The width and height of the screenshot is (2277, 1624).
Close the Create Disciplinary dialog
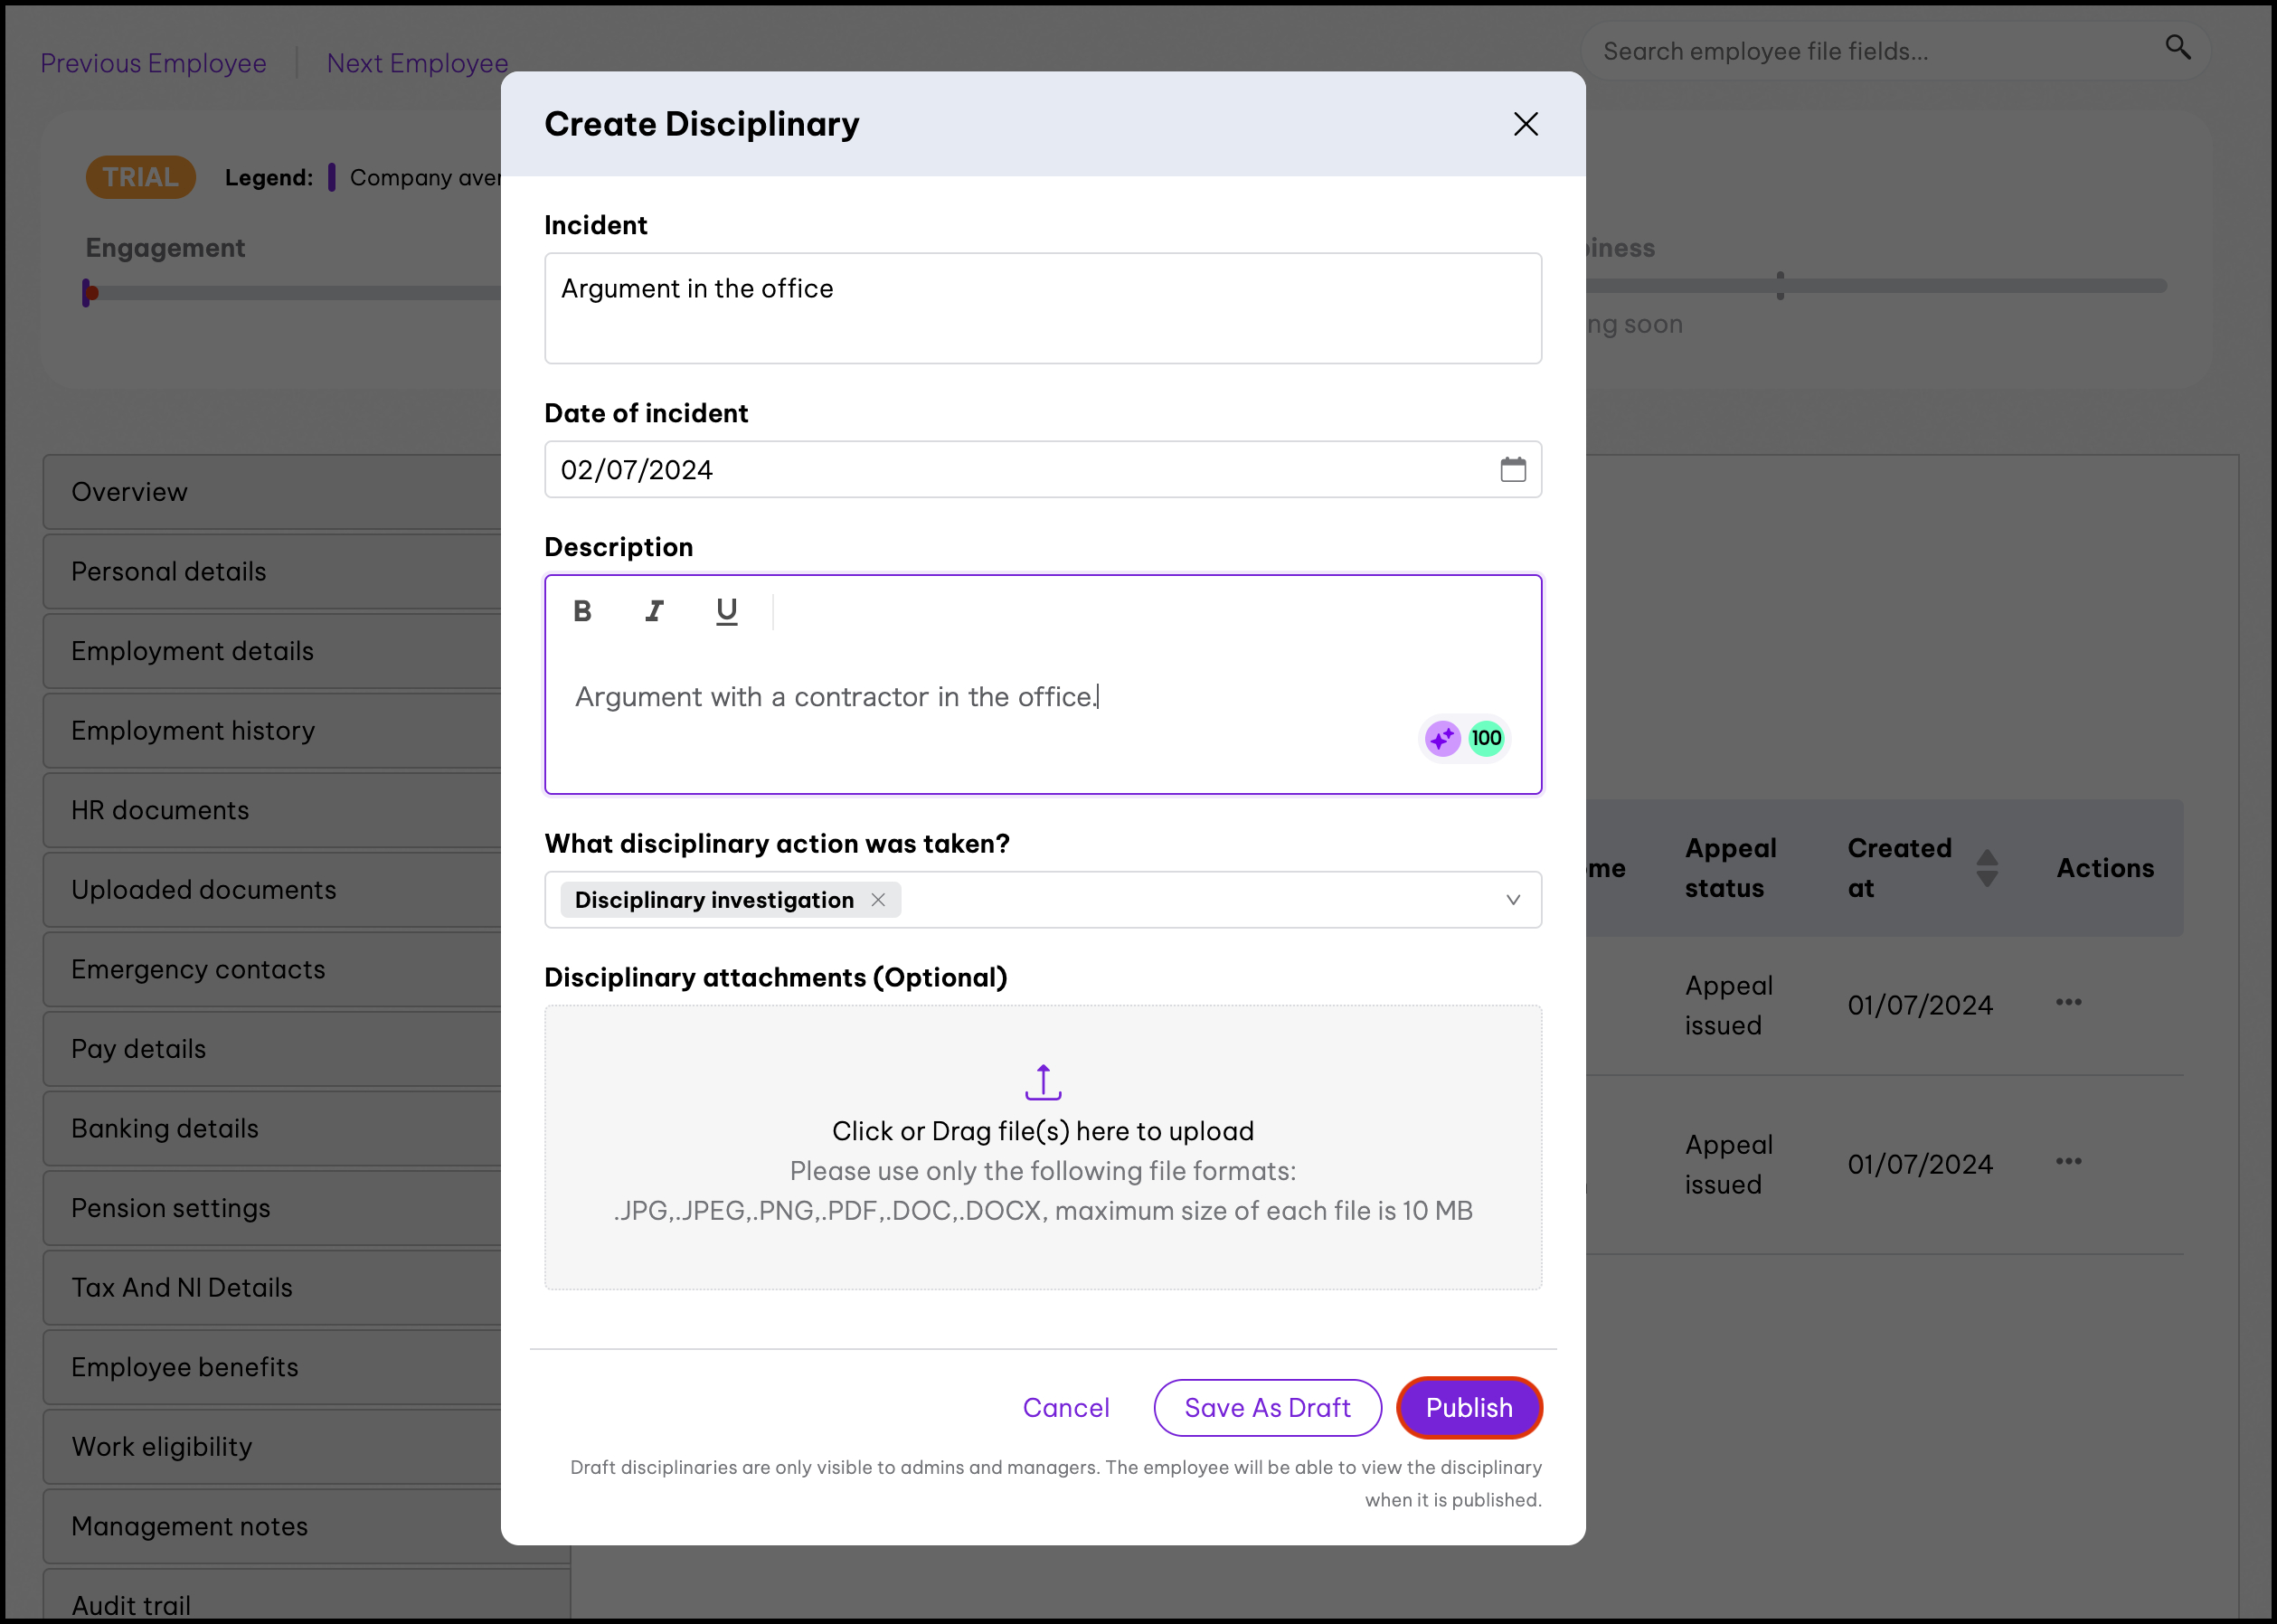click(1525, 124)
